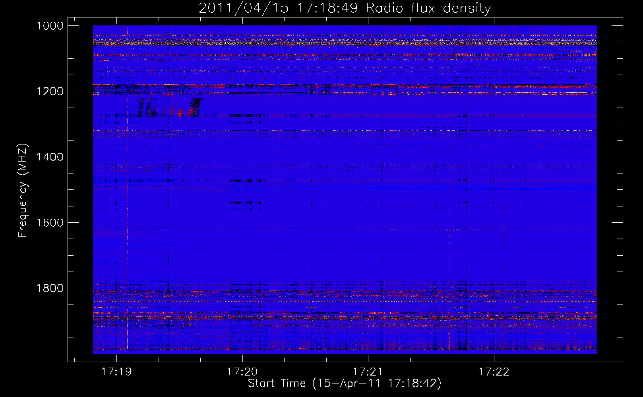Click the 'Frequency (MHZ)' y-axis title
The image size is (643, 397).
23,191
